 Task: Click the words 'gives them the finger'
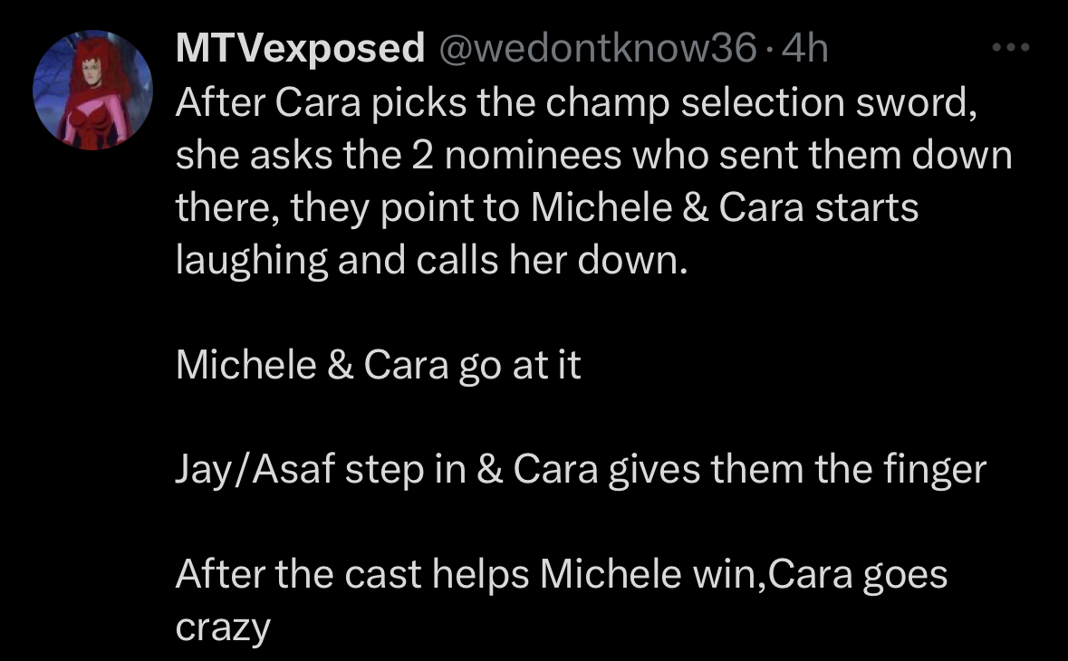pyautogui.click(x=797, y=470)
